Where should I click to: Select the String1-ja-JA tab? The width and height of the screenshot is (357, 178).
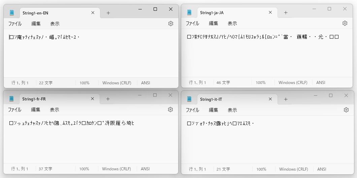237,13
